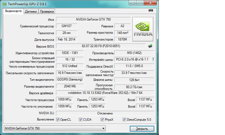
Task: Toggle the CUDA checkbox
Action: point(80,120)
